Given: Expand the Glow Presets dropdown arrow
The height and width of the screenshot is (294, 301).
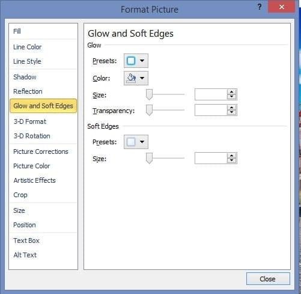Looking at the screenshot, I should coord(142,61).
